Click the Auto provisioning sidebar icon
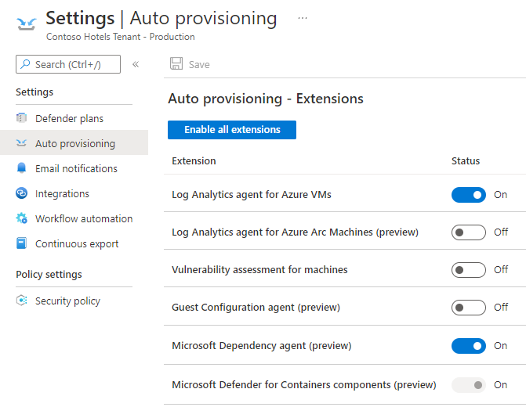Image resolution: width=526 pixels, height=407 pixels. click(x=21, y=143)
